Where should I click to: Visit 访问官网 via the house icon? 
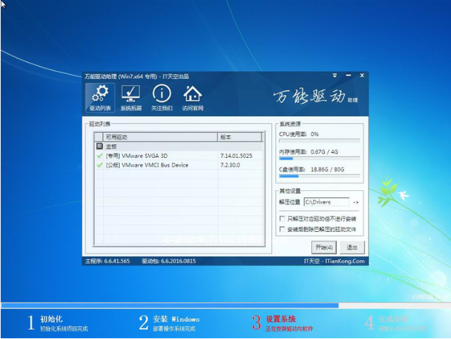click(x=192, y=98)
